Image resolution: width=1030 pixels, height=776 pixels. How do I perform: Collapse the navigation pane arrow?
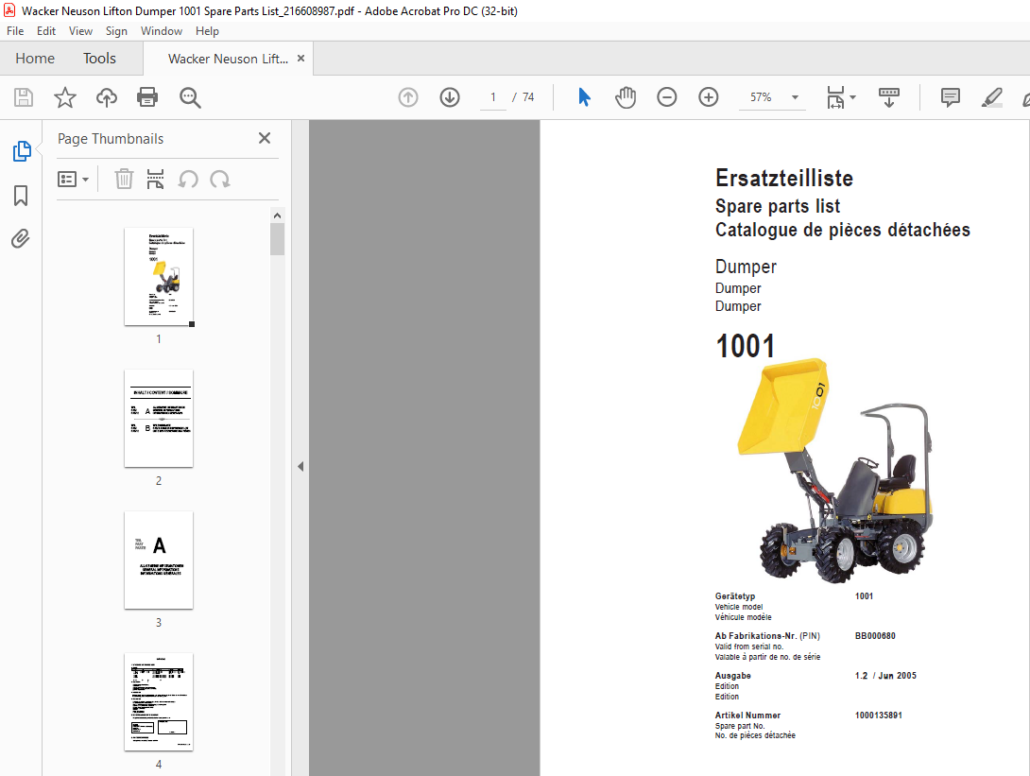[300, 467]
